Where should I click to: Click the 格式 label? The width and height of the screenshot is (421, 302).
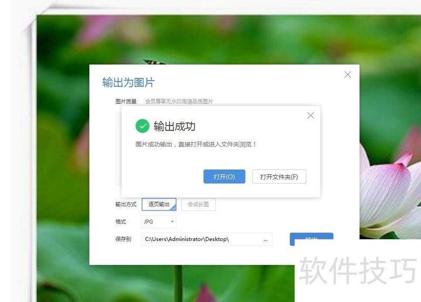pos(121,222)
